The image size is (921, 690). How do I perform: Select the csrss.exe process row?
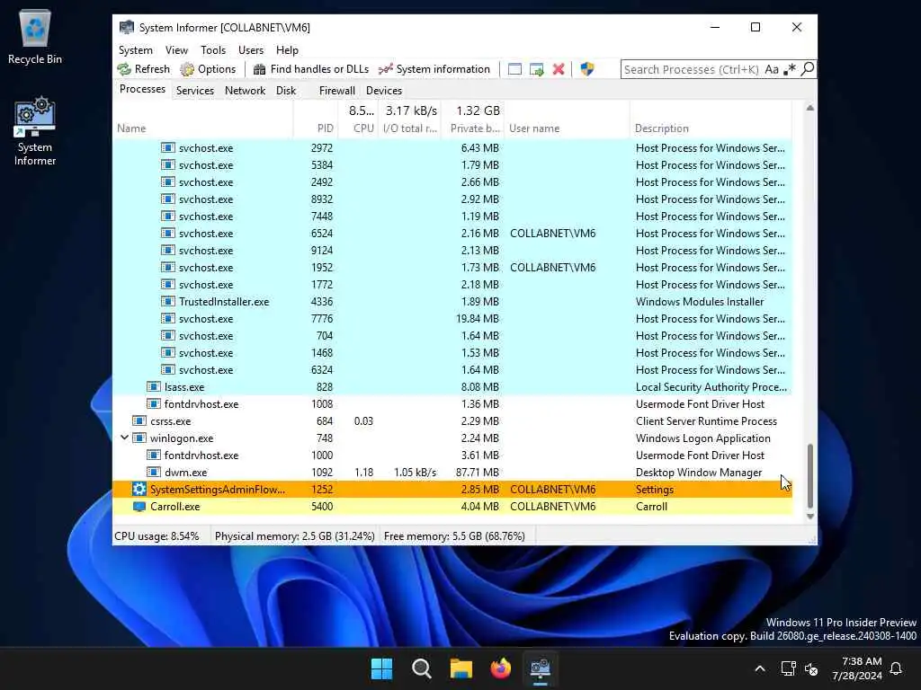[x=452, y=421]
